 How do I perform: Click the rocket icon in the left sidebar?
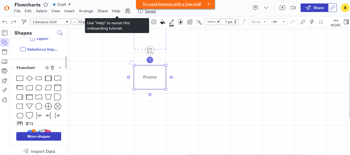coord(4,81)
